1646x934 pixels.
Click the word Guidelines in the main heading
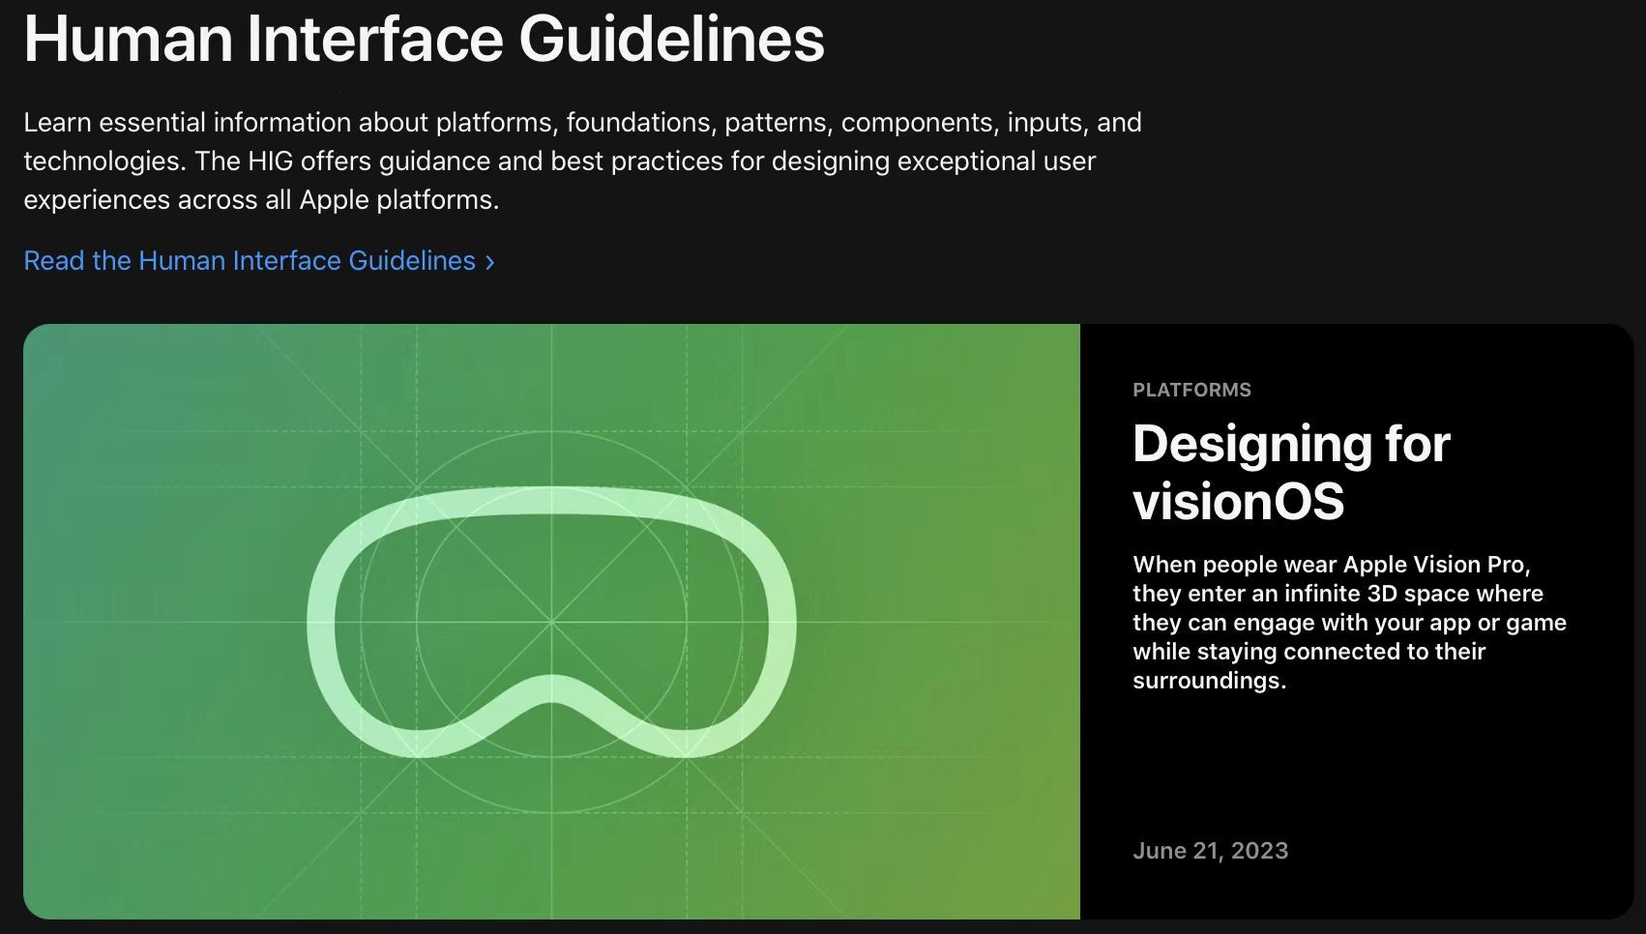tap(671, 39)
